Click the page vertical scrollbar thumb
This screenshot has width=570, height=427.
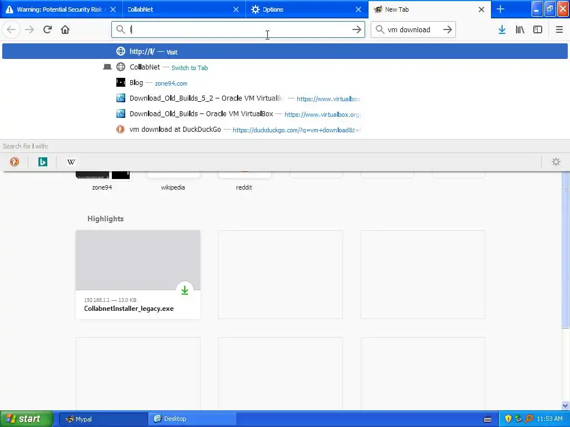tap(565, 251)
